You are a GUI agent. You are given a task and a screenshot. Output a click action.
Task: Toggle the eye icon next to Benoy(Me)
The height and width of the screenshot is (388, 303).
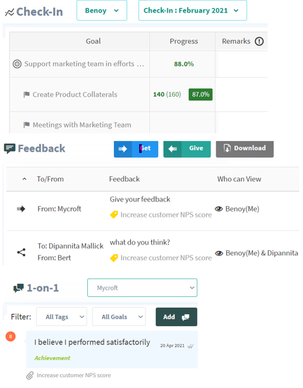[x=219, y=209]
